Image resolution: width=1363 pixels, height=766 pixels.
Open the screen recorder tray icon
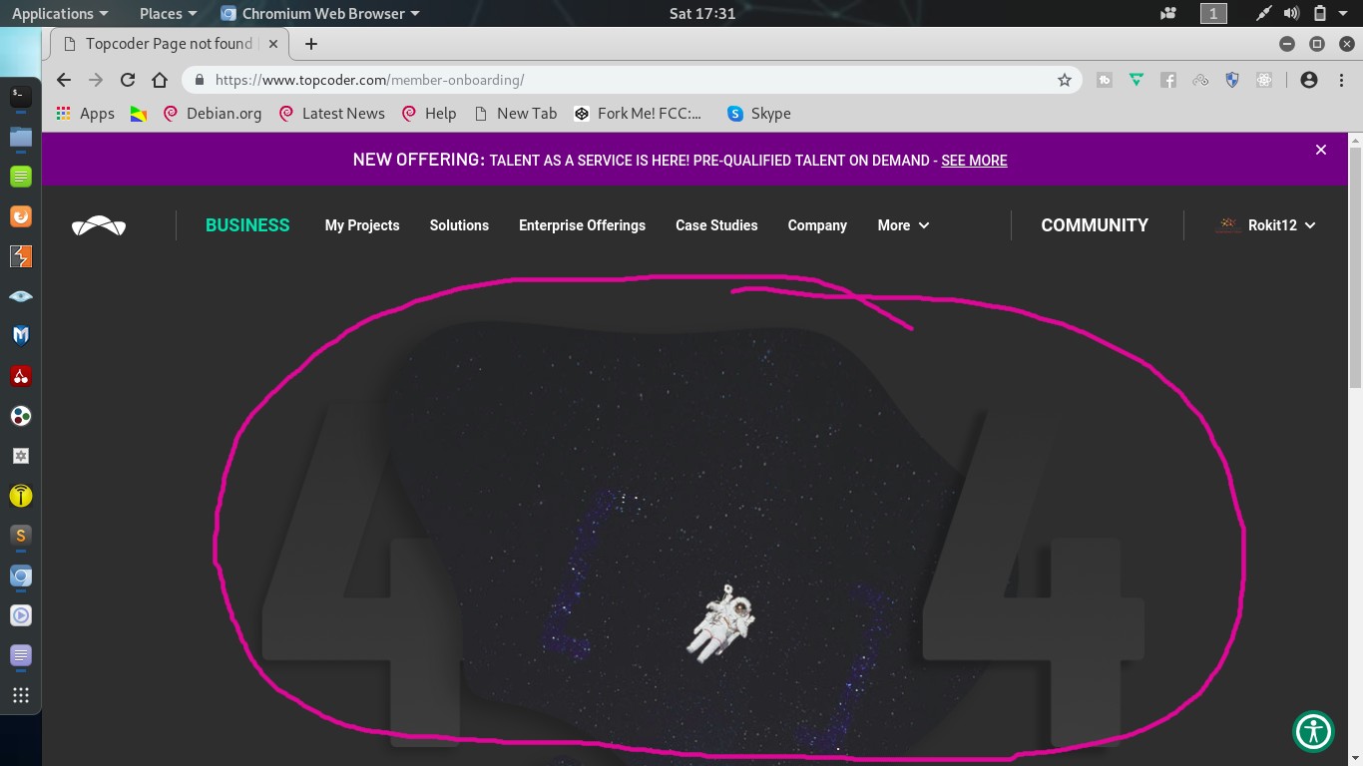pyautogui.click(x=1168, y=13)
